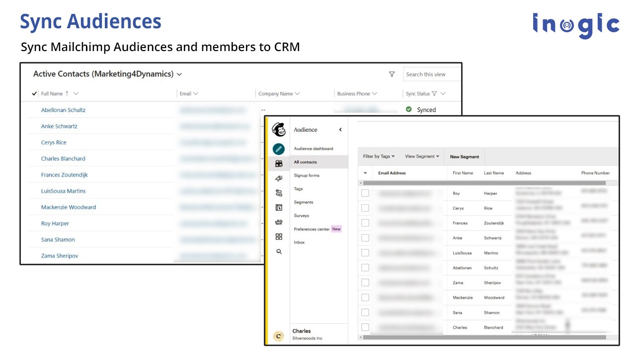The image size is (636, 357).
Task: Click the Phone Number column header
Action: 595,173
